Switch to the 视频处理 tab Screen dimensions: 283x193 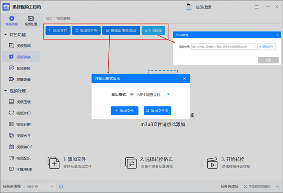pos(31,21)
